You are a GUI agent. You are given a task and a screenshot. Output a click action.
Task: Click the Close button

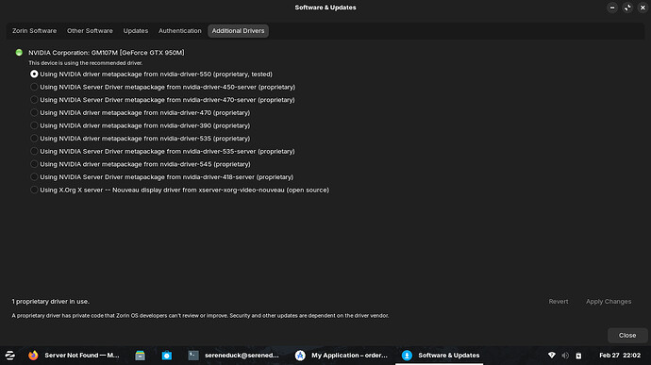coord(626,335)
